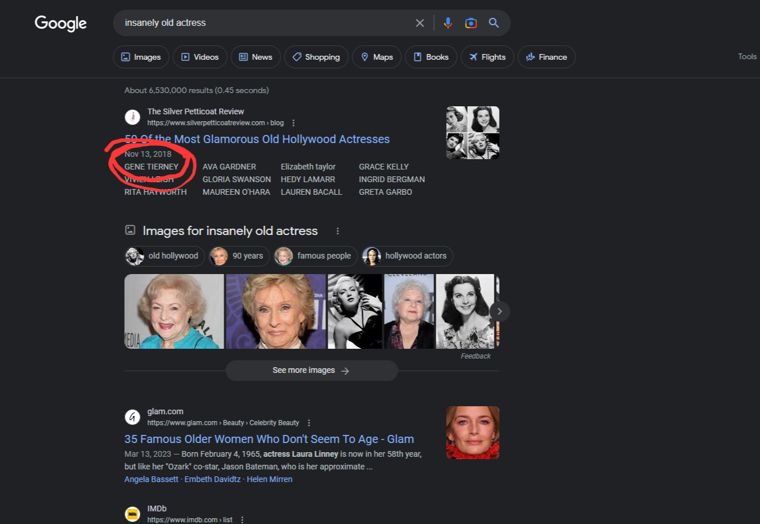The image size is (760, 524).
Task: Click the magnifying glass search icon
Action: point(494,23)
